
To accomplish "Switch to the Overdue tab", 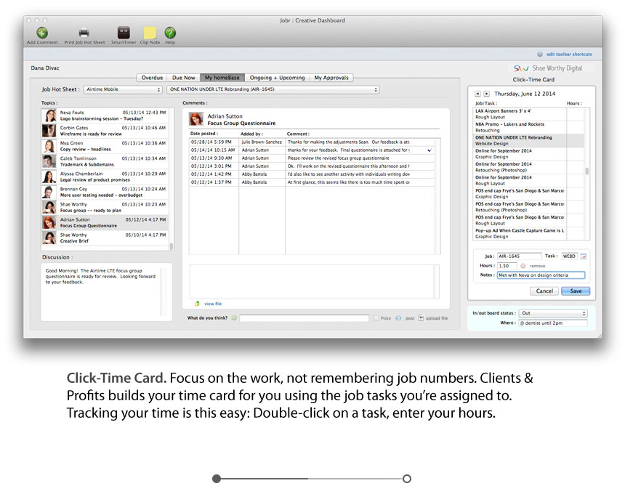I will point(152,78).
